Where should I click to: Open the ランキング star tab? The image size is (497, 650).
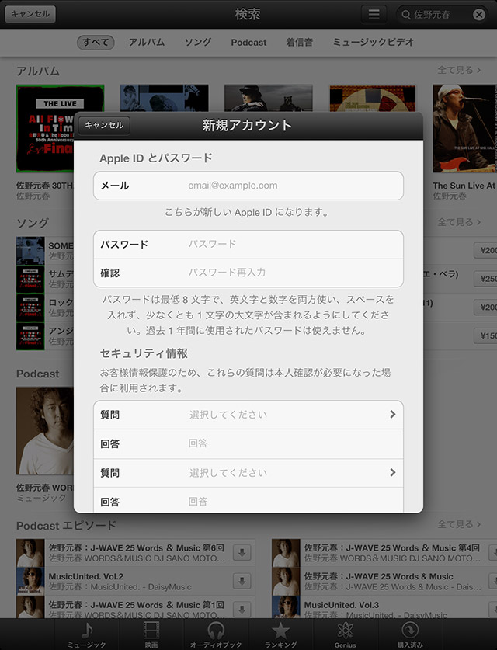(x=280, y=634)
